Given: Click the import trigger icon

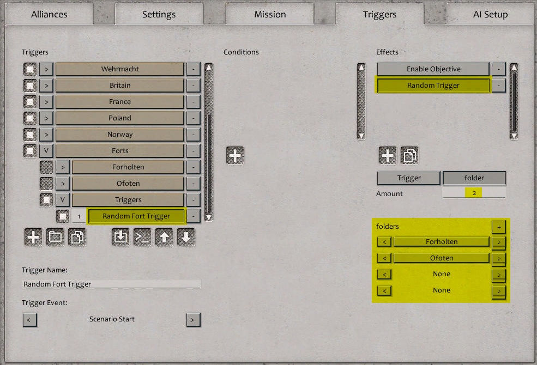Looking at the screenshot, I should click(x=120, y=237).
